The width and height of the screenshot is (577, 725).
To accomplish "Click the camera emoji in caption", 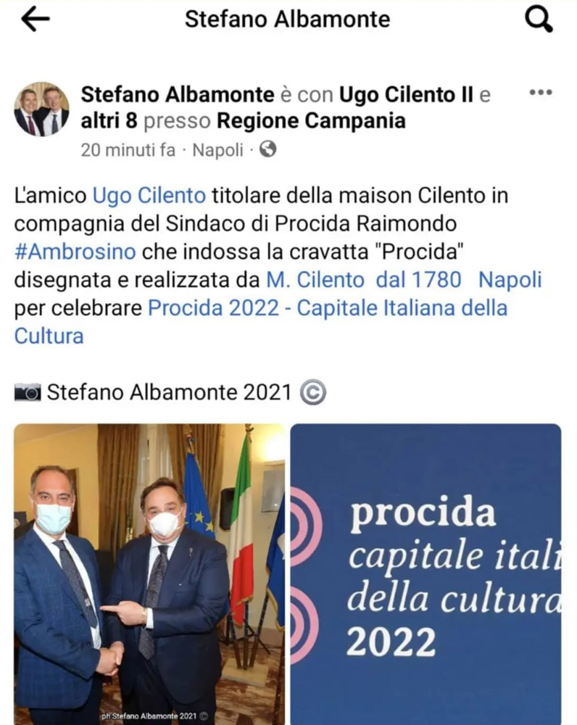I will click(28, 392).
